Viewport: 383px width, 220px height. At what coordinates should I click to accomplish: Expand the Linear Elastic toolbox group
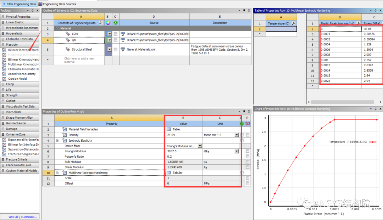(x=3, y=22)
